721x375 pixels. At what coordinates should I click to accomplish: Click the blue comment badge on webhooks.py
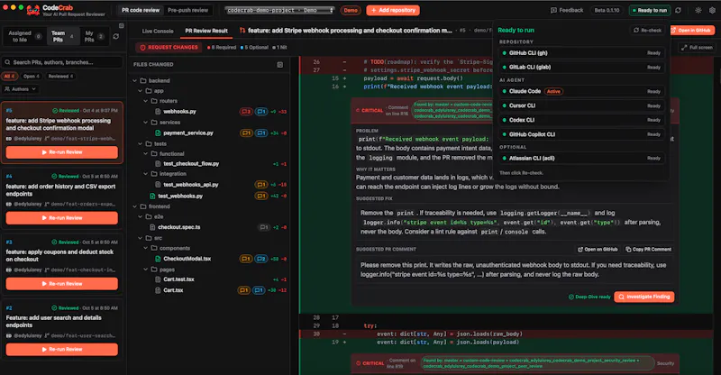click(x=261, y=112)
